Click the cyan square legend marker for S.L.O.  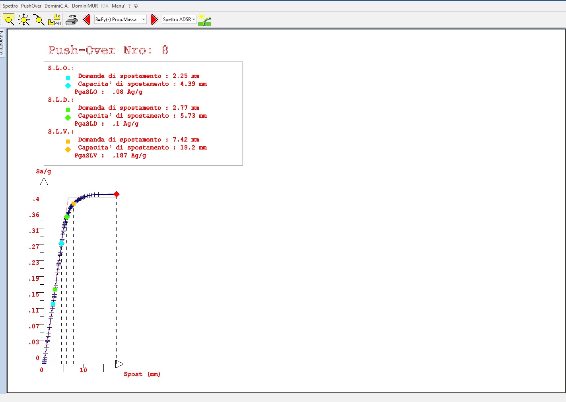click(68, 78)
